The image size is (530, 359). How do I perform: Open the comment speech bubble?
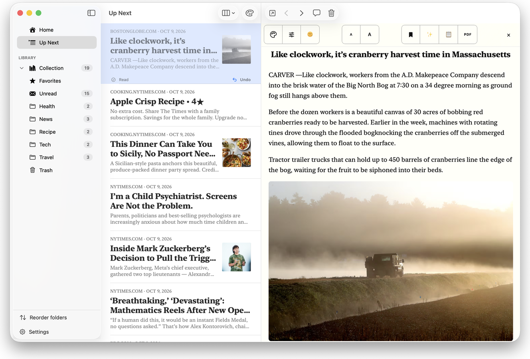(316, 13)
